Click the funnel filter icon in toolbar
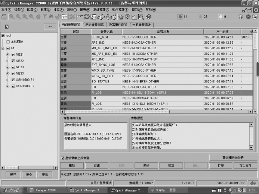Screen dimensions: 259x194 tap(45, 17)
